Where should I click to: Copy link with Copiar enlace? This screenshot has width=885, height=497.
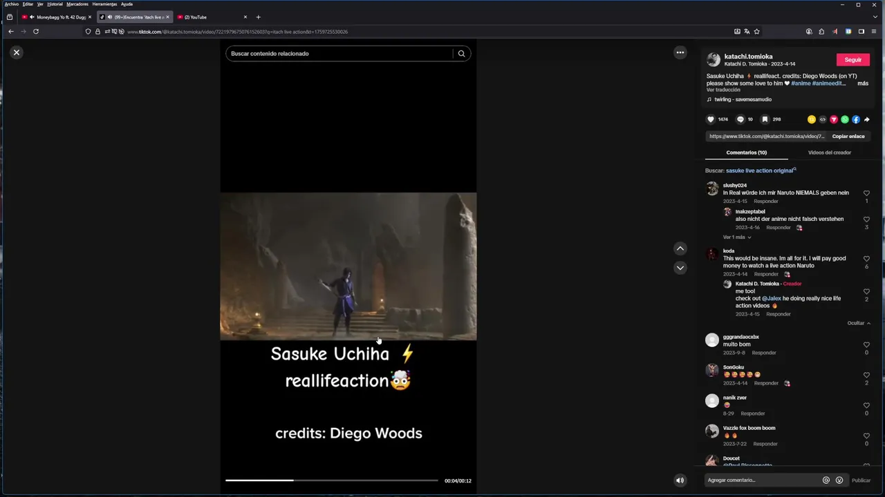point(848,137)
